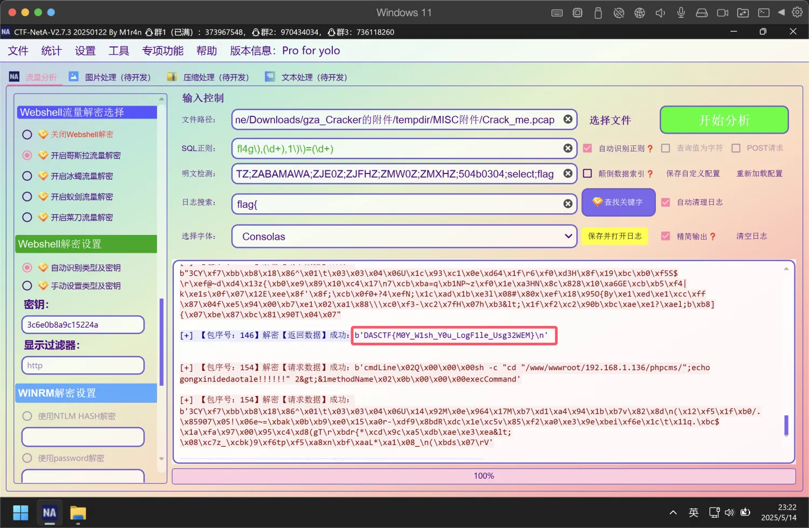Select 开启菜刀流量解密 radio option
Viewport: 809px width, 528px height.
(x=27, y=217)
